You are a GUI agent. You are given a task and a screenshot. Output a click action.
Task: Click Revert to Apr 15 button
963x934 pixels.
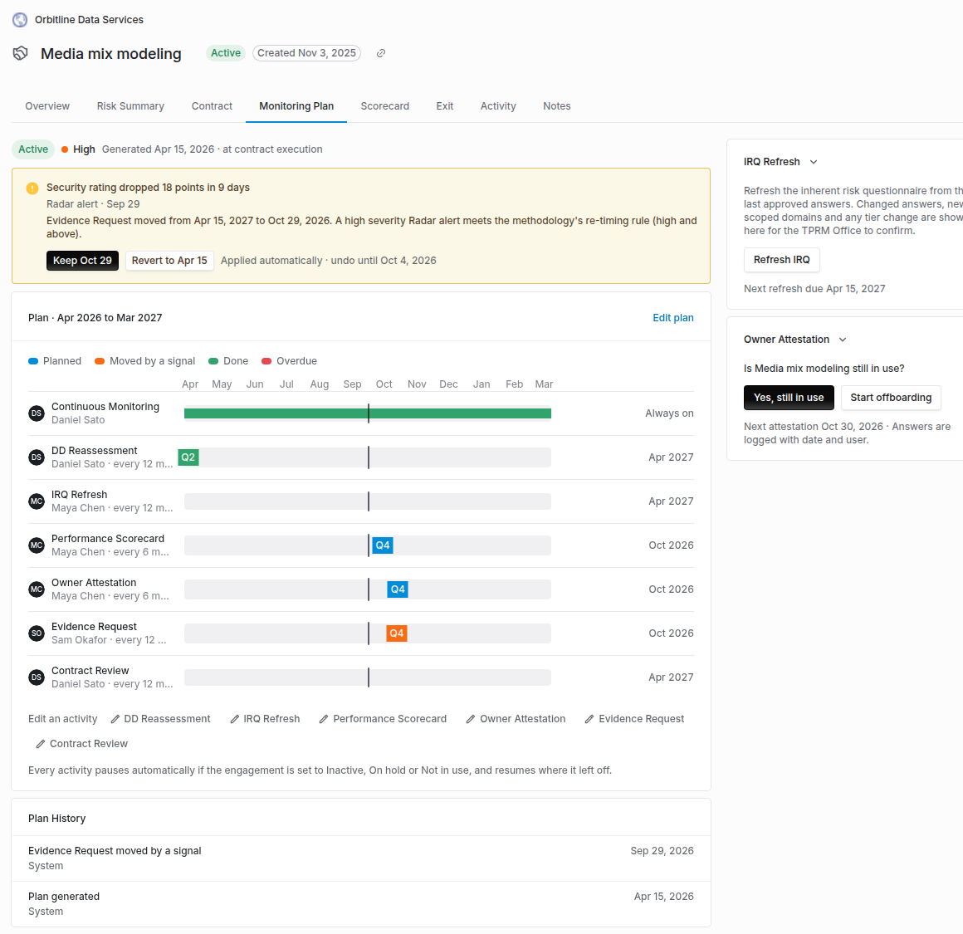[169, 261]
